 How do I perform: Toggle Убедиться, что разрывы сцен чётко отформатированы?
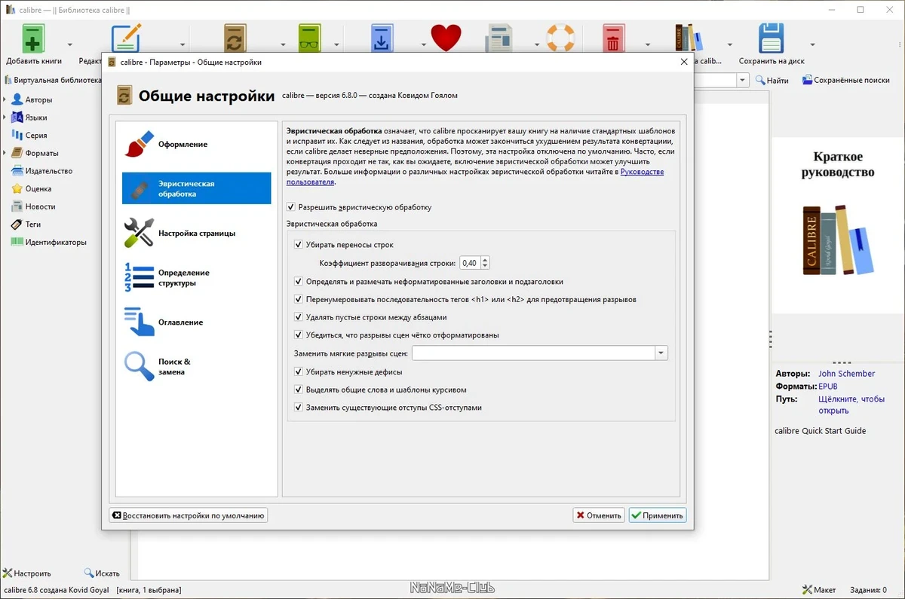[299, 335]
